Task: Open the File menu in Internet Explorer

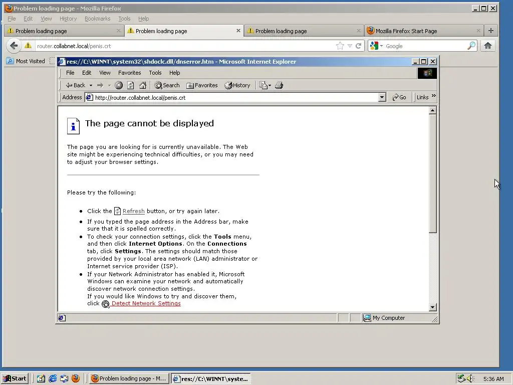Action: click(x=70, y=73)
